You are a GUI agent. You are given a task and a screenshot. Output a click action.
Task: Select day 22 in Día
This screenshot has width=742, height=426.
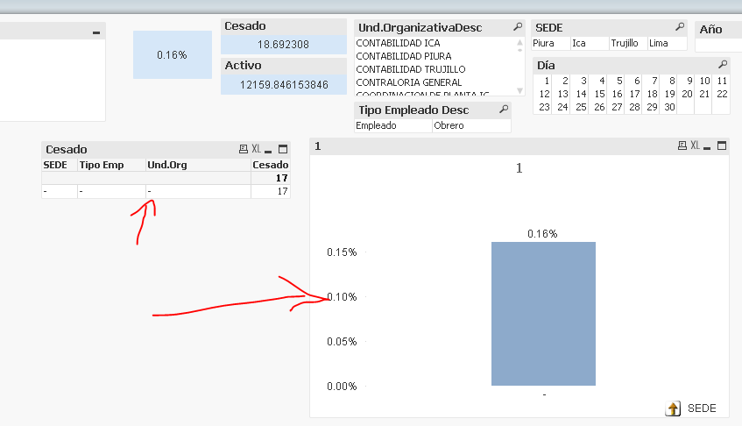pyautogui.click(x=721, y=94)
